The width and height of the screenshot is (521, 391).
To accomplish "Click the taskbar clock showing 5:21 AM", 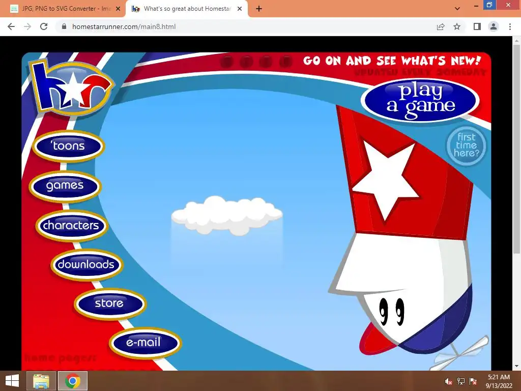I will (499, 381).
